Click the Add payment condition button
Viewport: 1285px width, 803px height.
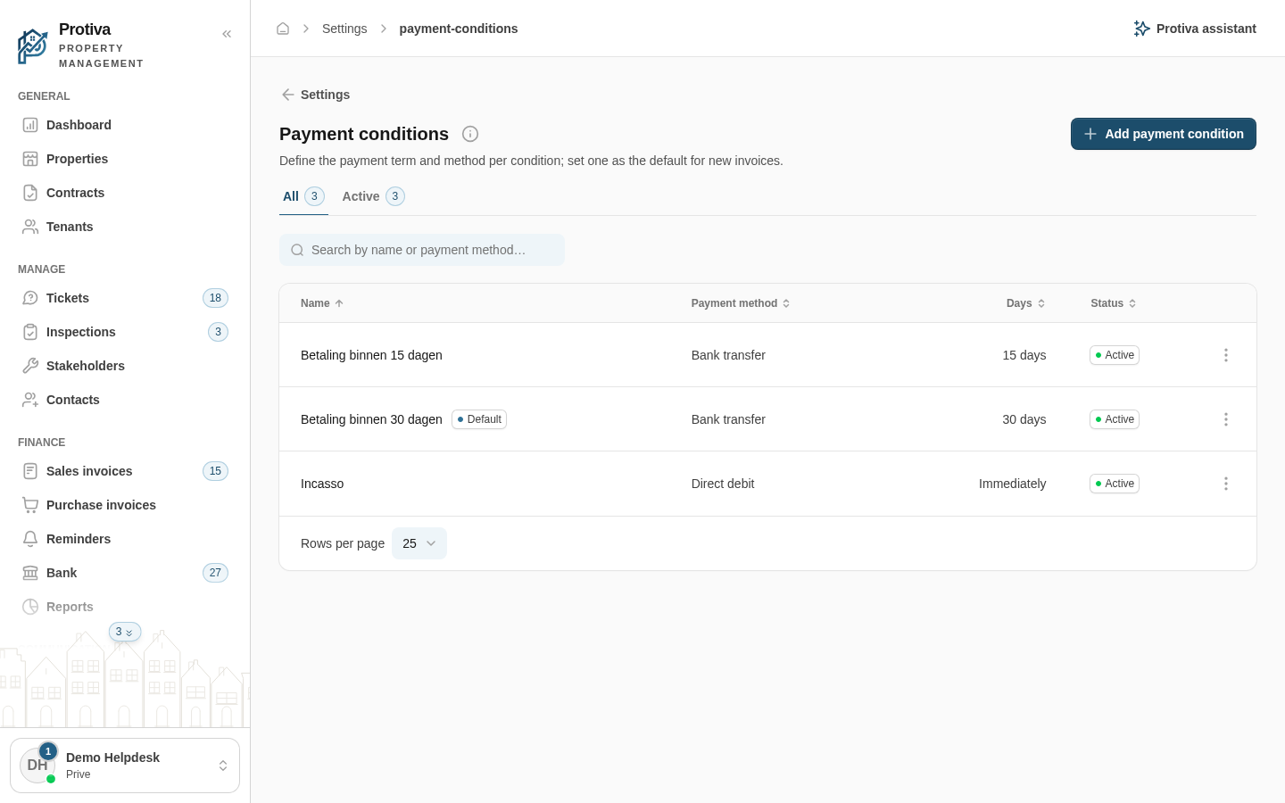[1164, 134]
